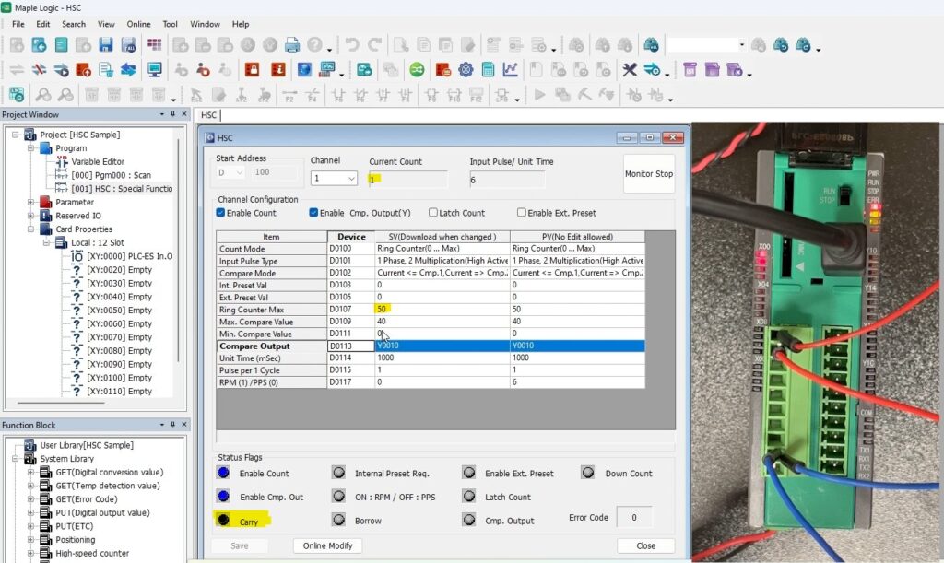This screenshot has height=563, width=944.
Task: Collapse the Project [HSC Sample] tree node
Action: (16, 135)
